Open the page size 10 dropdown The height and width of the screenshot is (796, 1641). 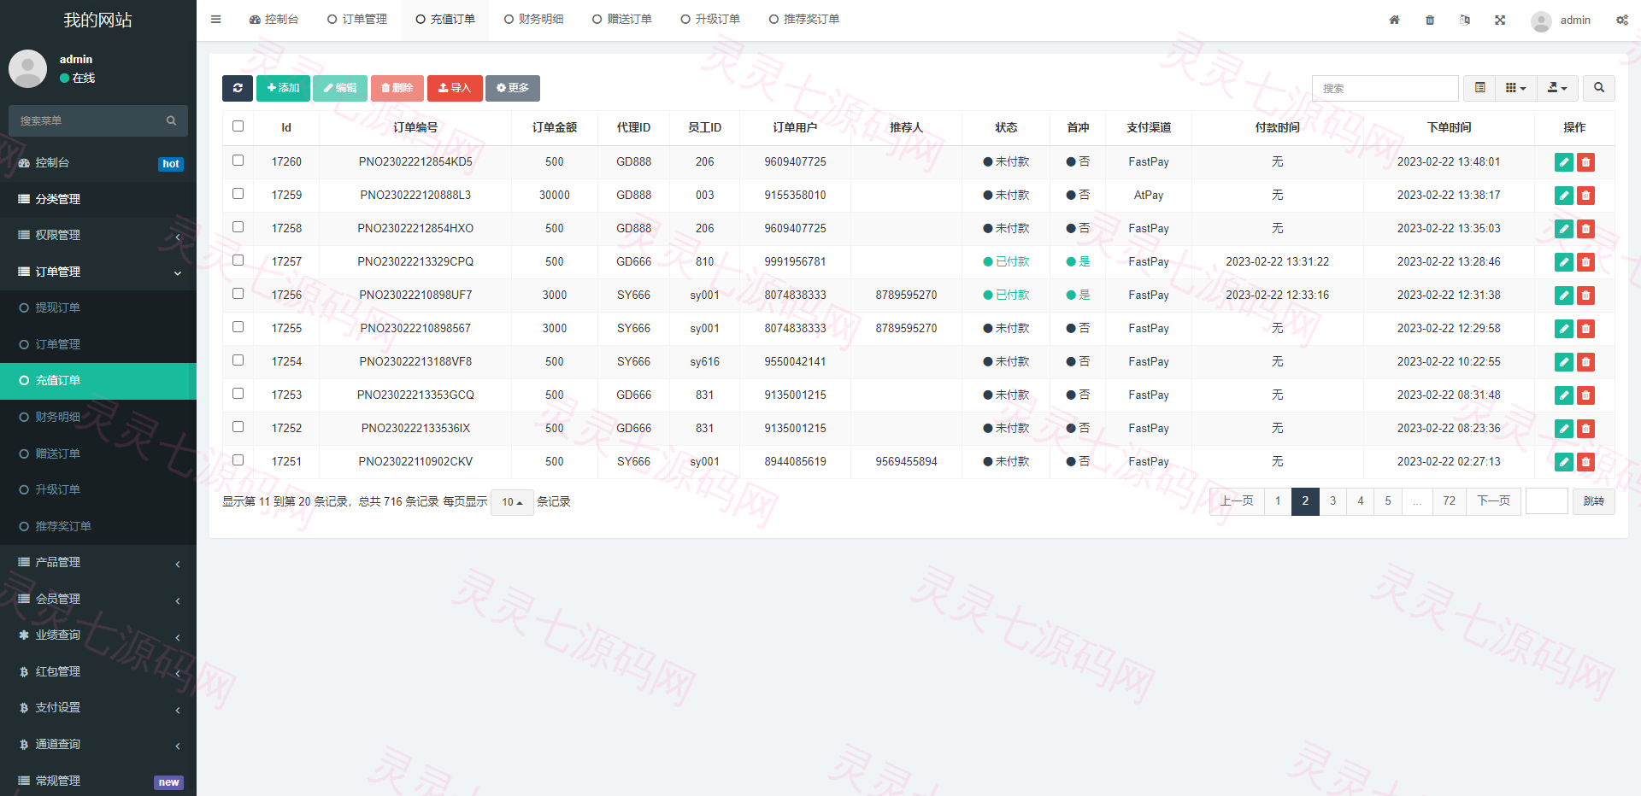512,502
